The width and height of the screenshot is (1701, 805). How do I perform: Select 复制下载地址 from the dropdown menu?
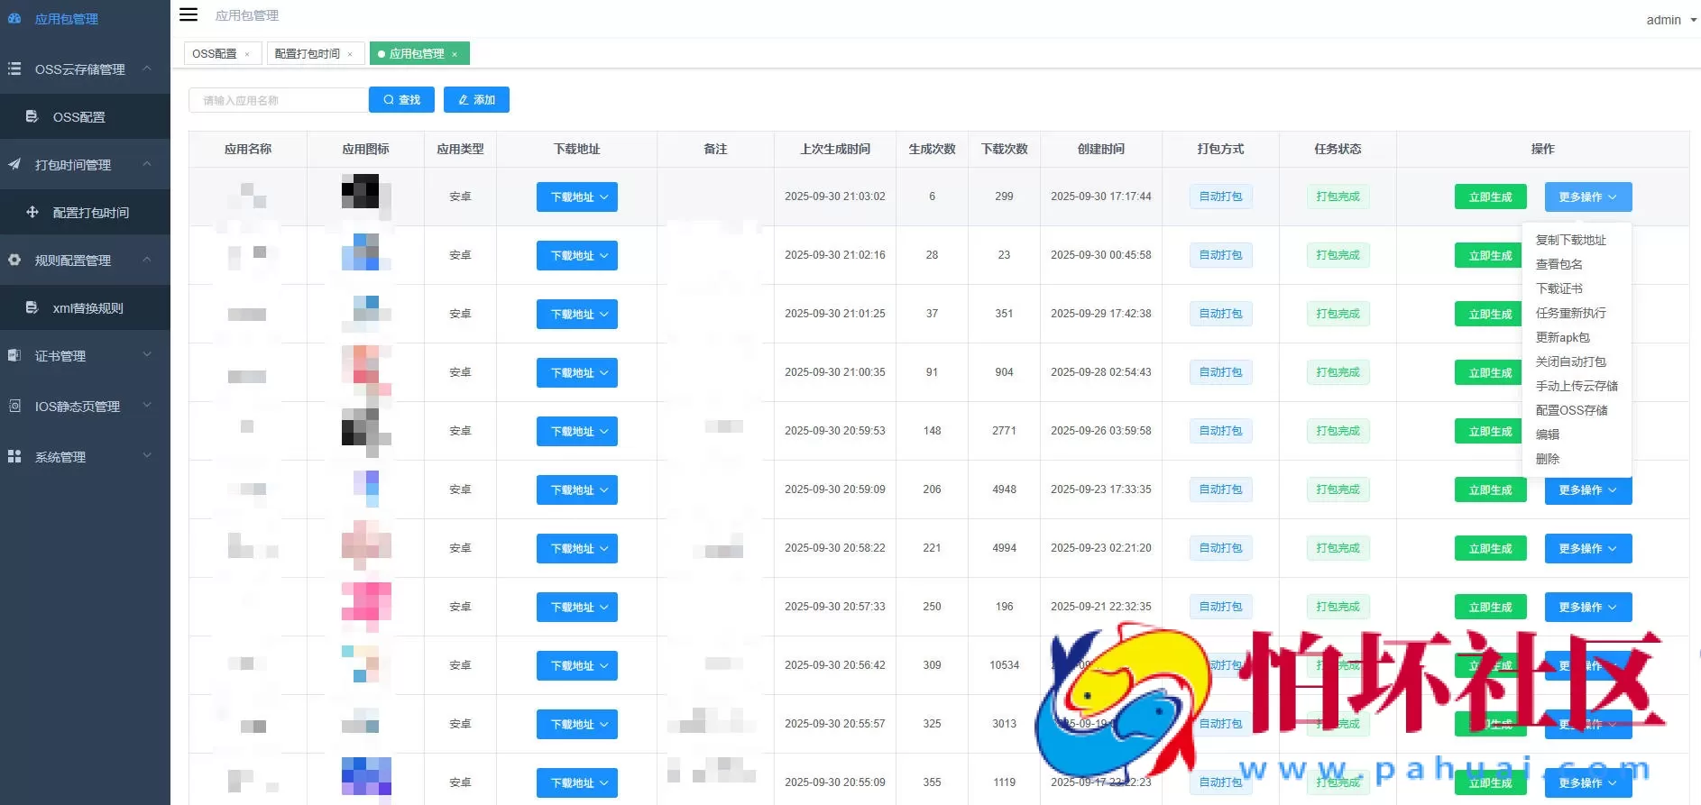[x=1570, y=240]
